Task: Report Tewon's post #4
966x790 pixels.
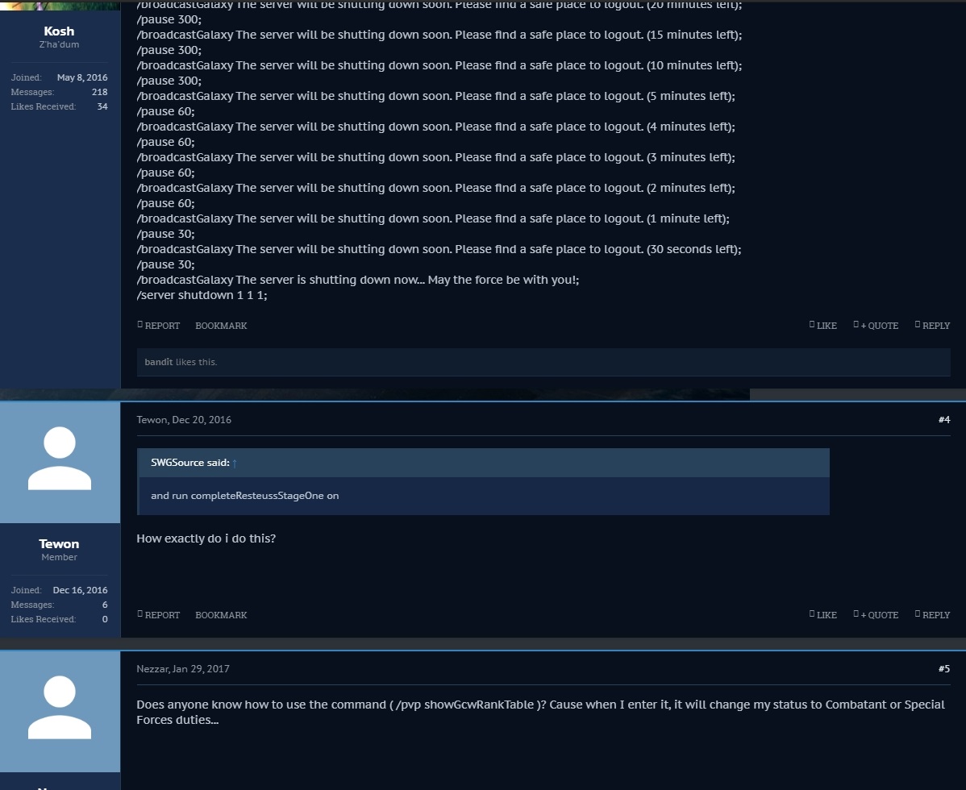Action: pyautogui.click(x=158, y=614)
